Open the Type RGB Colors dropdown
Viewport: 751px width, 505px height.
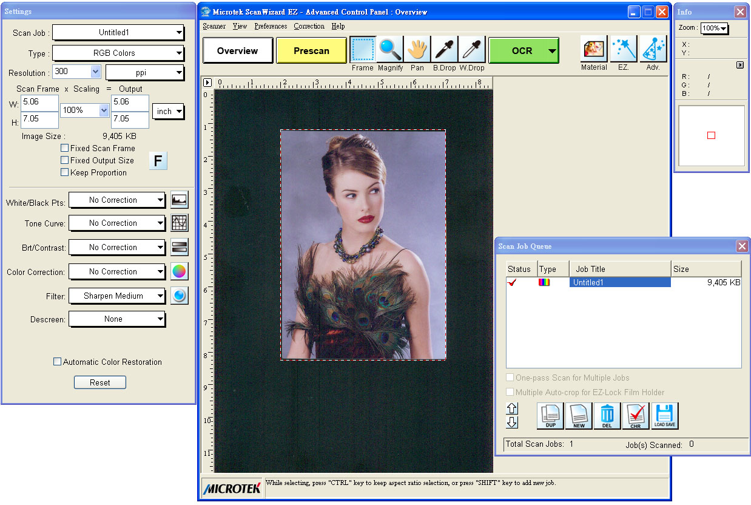(118, 53)
